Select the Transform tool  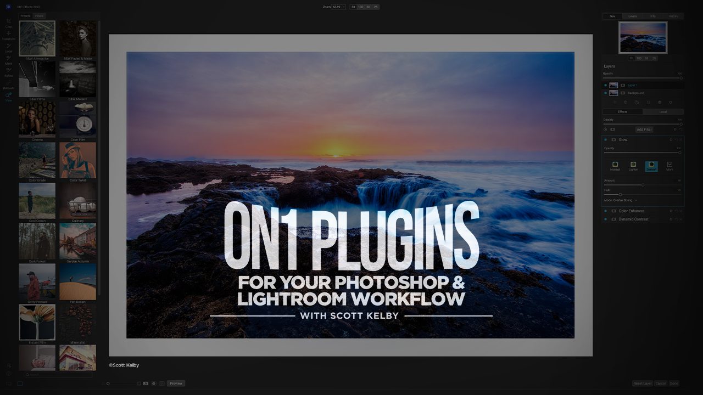point(8,34)
